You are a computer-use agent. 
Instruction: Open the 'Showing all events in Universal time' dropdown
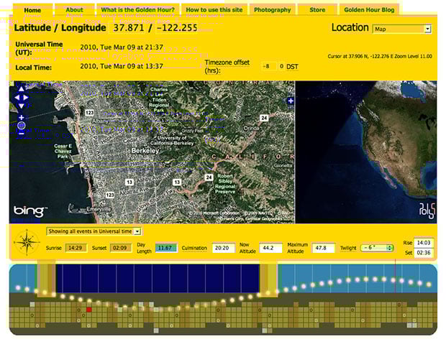pos(94,231)
